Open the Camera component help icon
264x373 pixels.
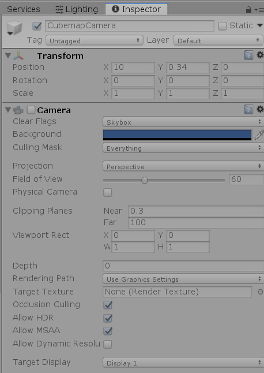coord(248,110)
